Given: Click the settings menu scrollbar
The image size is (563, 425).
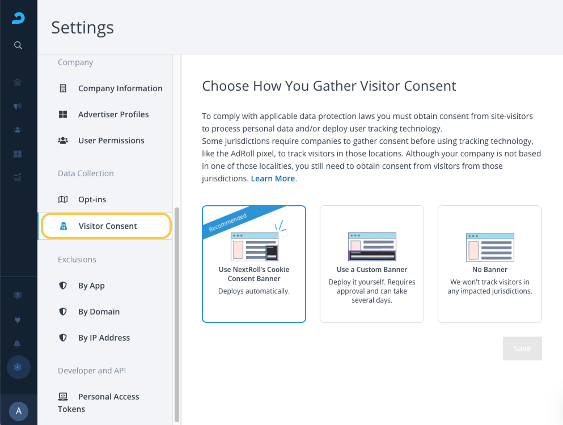Looking at the screenshot, I should pyautogui.click(x=176, y=312).
